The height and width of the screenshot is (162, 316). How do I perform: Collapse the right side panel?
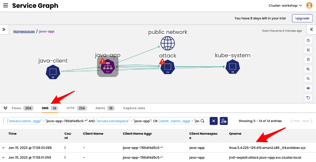tap(311, 29)
